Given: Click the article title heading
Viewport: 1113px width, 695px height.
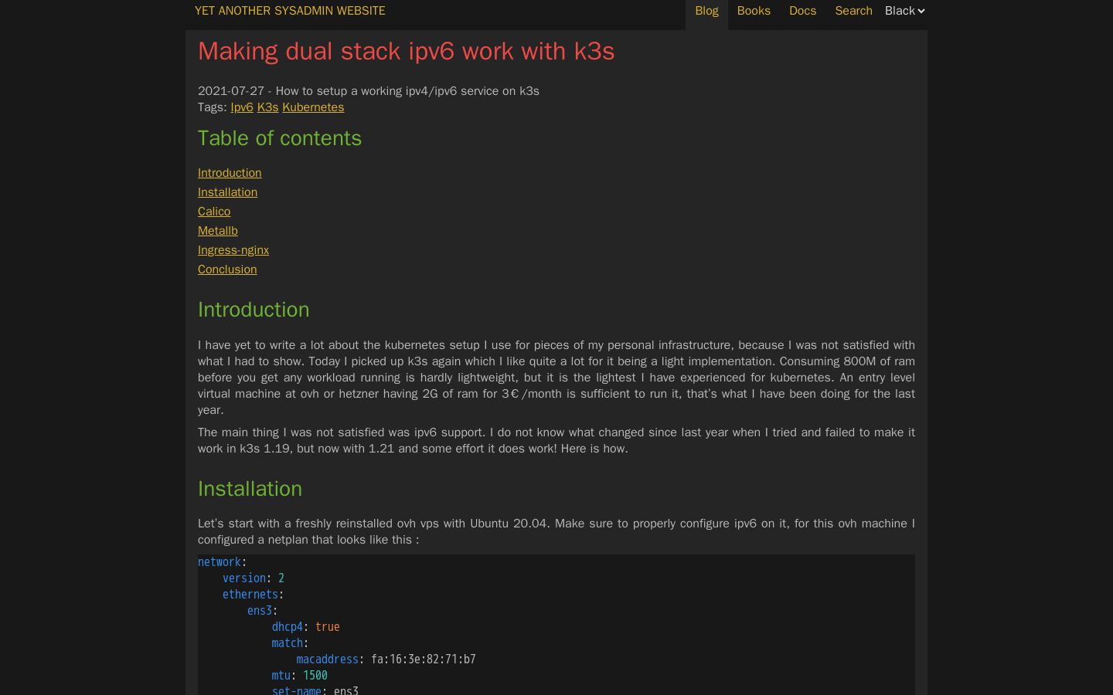Looking at the screenshot, I should coord(407,51).
